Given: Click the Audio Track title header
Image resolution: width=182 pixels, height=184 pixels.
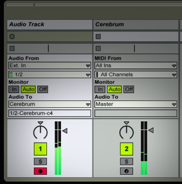Looking at the screenshot, I should (50, 25).
